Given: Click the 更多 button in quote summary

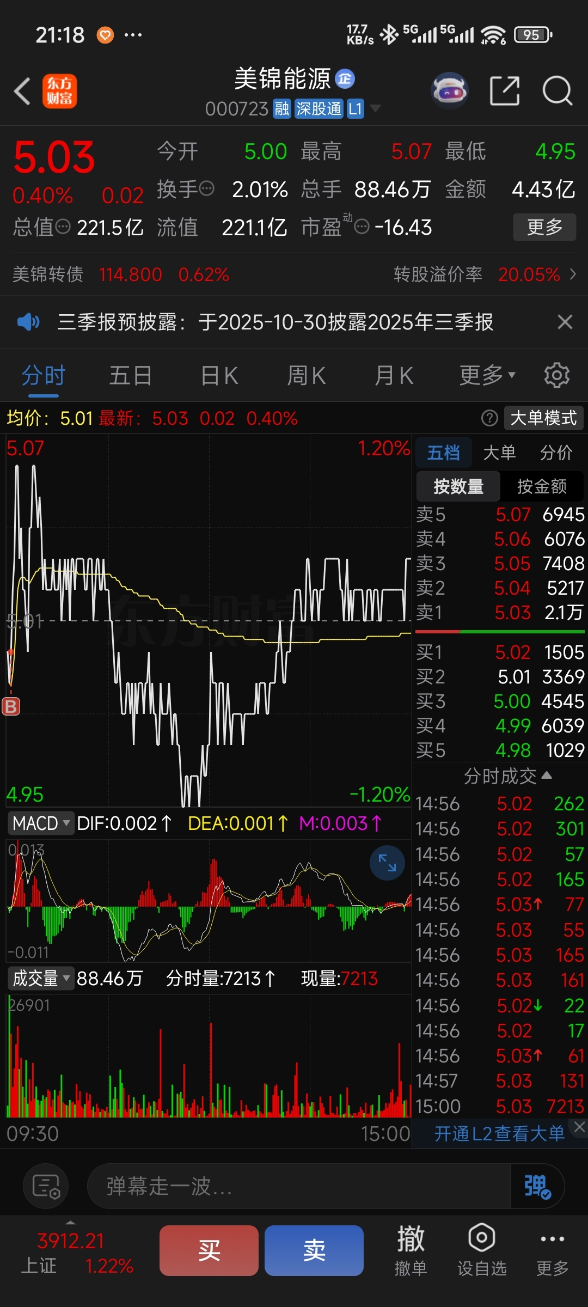Looking at the screenshot, I should 544,227.
